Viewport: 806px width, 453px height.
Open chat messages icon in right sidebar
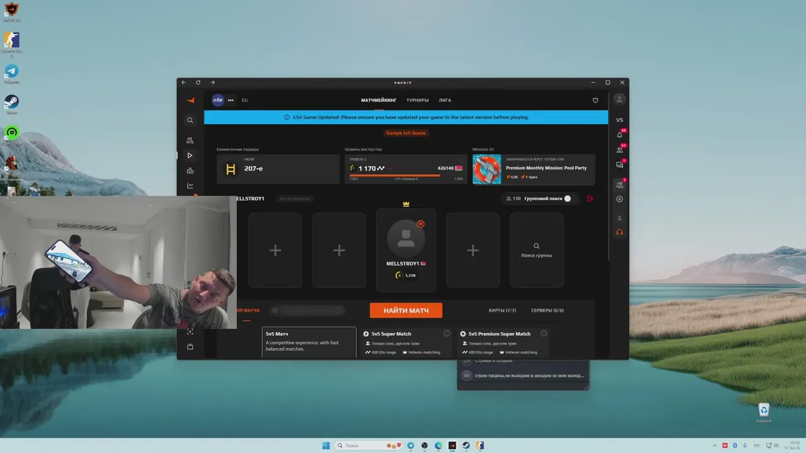pos(620,165)
